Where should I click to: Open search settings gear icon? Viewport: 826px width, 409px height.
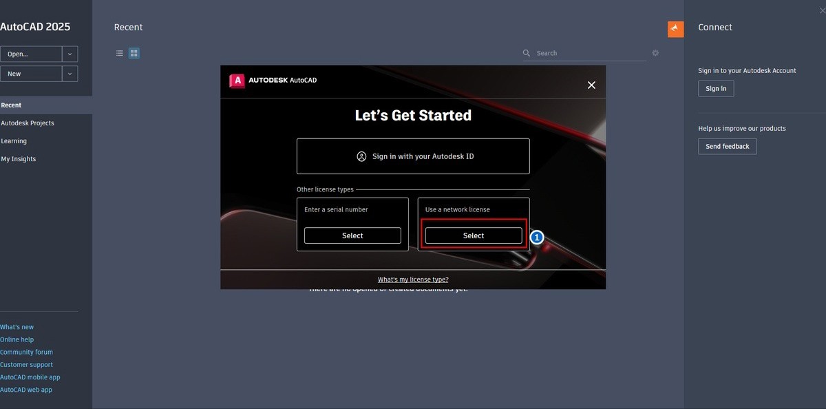[x=655, y=53]
